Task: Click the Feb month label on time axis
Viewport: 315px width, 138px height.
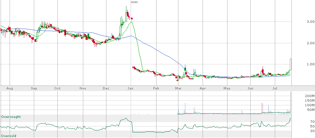Action: (x=156, y=88)
